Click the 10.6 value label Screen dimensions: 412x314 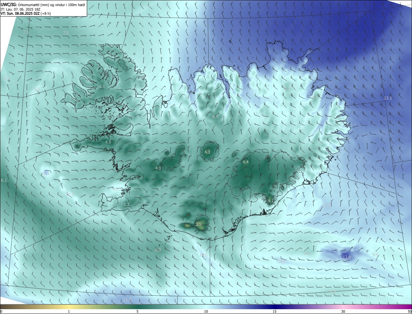tap(282, 261)
